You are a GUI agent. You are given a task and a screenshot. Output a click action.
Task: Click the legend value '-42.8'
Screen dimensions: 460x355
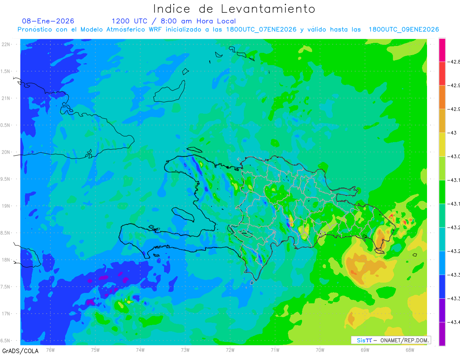click(x=454, y=62)
